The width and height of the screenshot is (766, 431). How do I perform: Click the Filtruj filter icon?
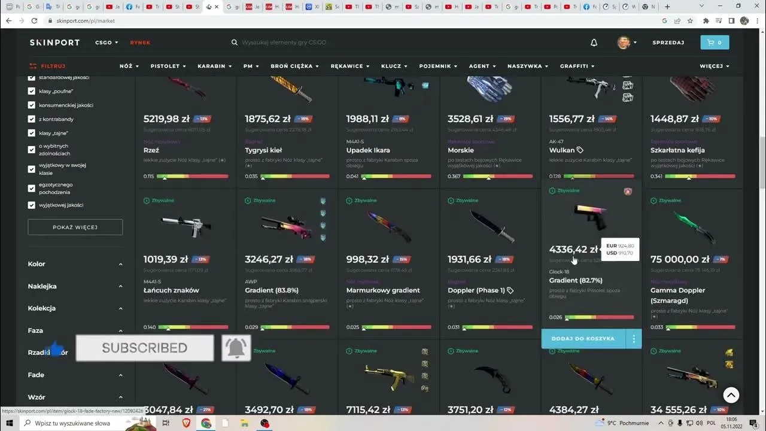33,66
